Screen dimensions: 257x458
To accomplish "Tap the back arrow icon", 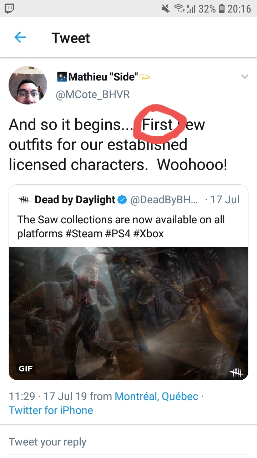I will (20, 37).
